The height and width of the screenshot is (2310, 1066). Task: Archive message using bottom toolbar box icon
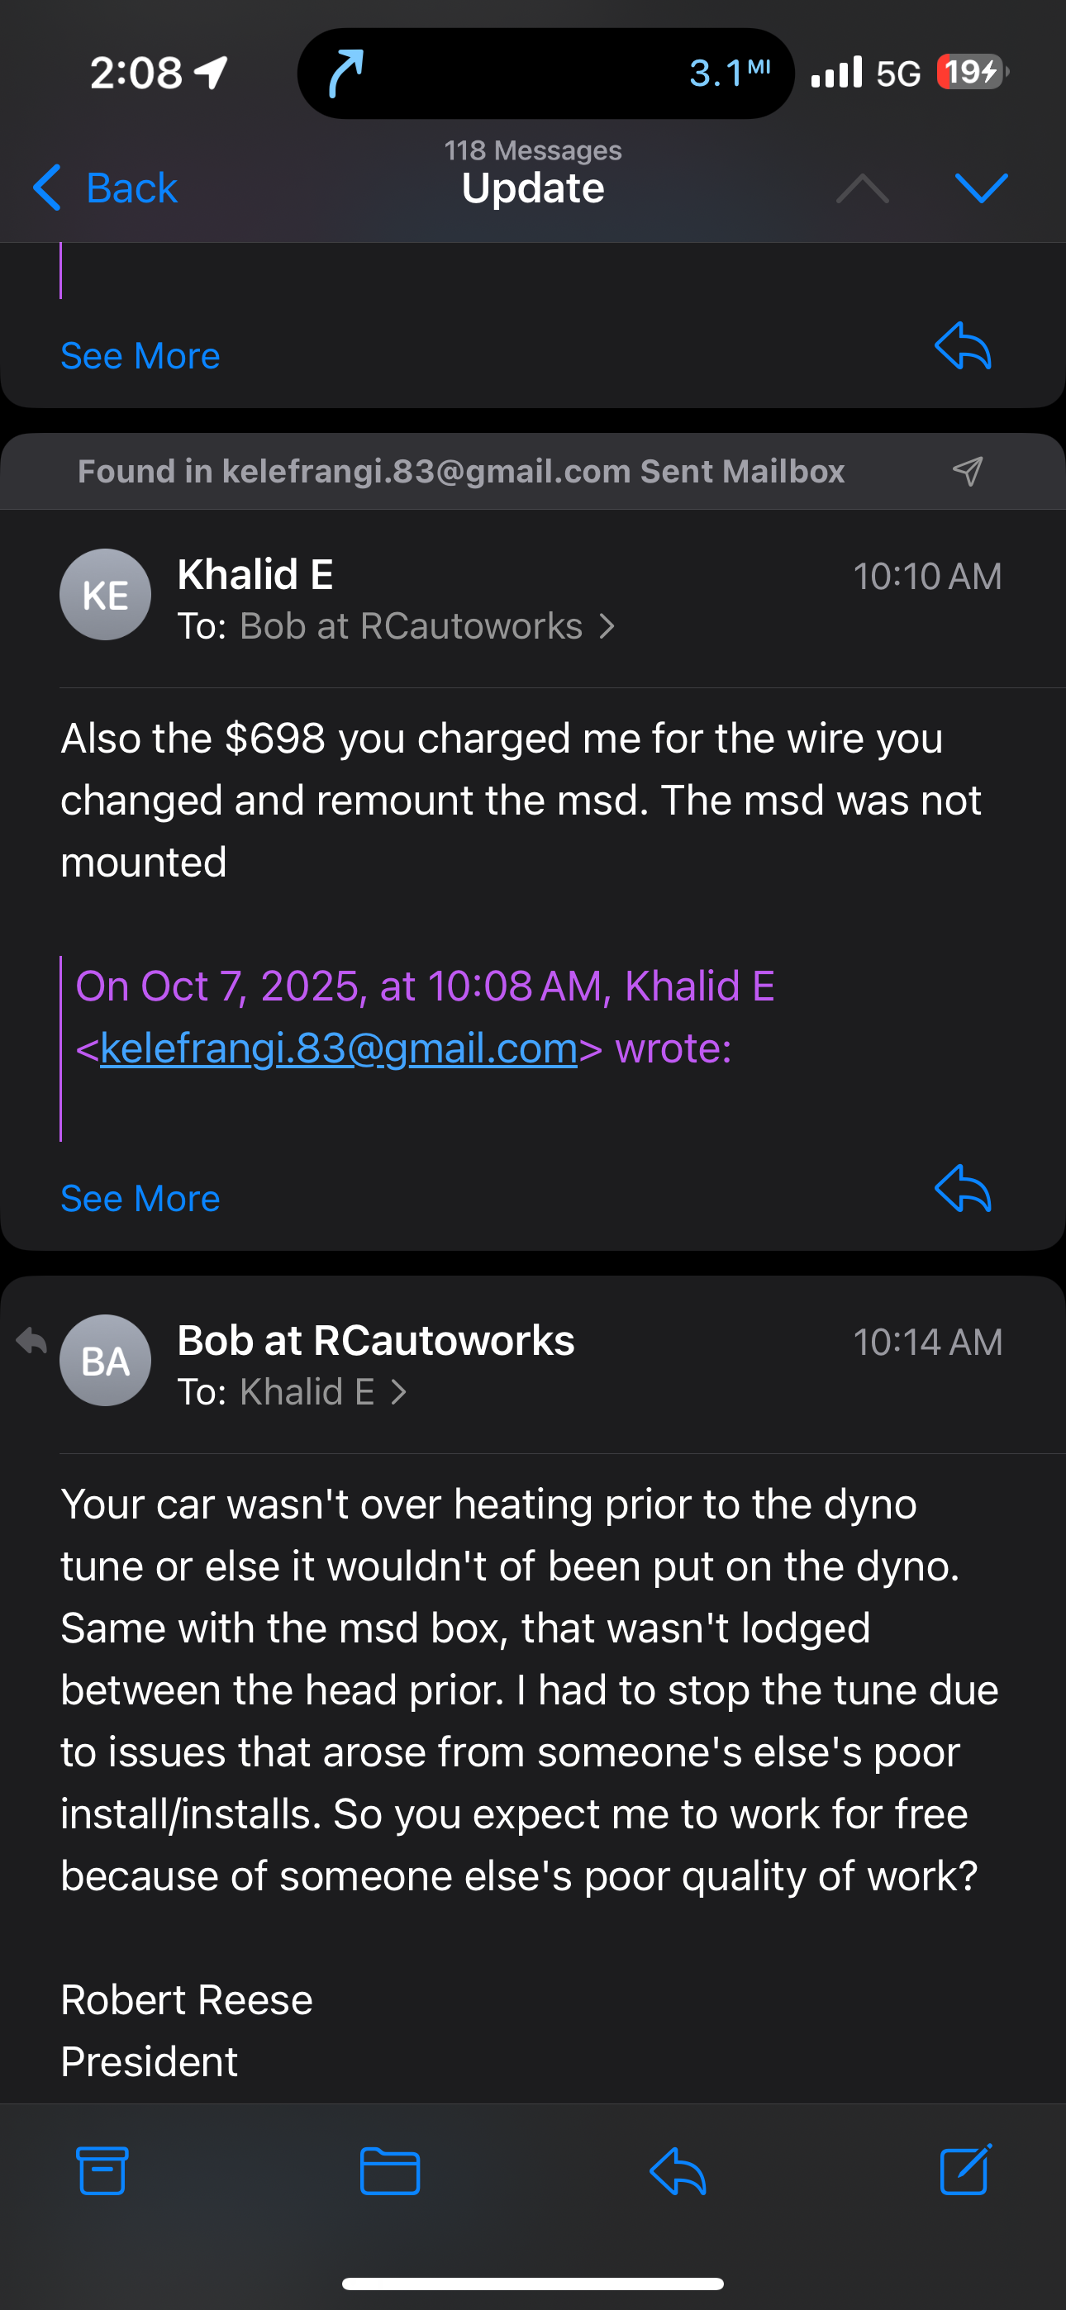pyautogui.click(x=102, y=2171)
